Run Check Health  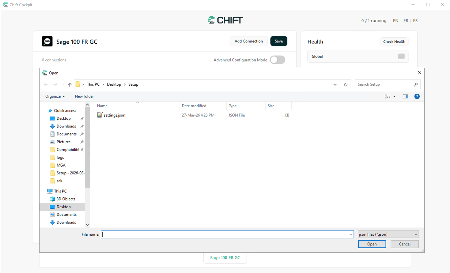tap(394, 42)
